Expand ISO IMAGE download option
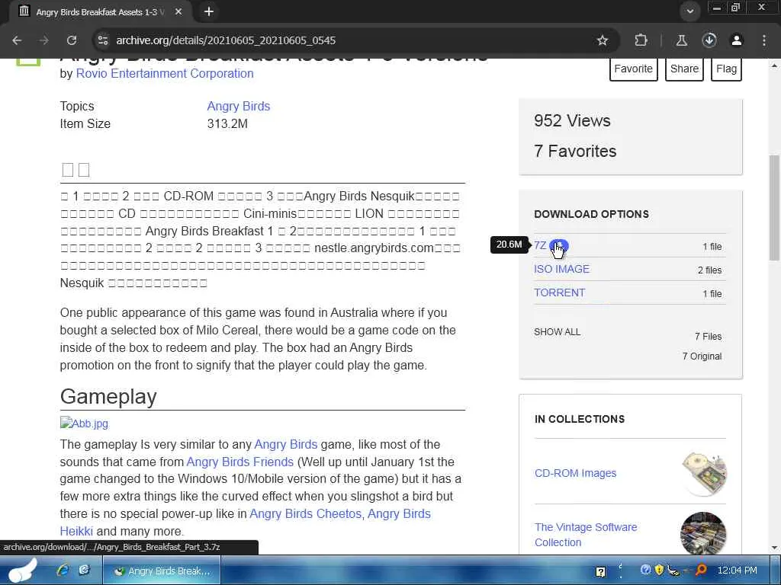The image size is (781, 585). (562, 269)
